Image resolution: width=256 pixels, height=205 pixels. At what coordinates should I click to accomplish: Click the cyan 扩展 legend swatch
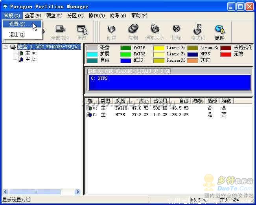(92, 54)
